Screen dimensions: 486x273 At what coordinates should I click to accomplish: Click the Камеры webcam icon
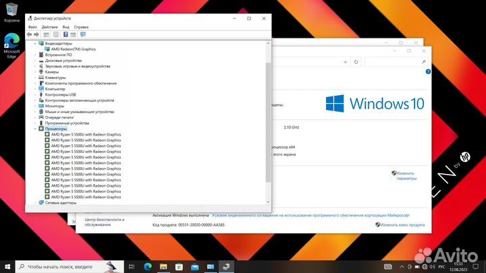click(x=41, y=72)
